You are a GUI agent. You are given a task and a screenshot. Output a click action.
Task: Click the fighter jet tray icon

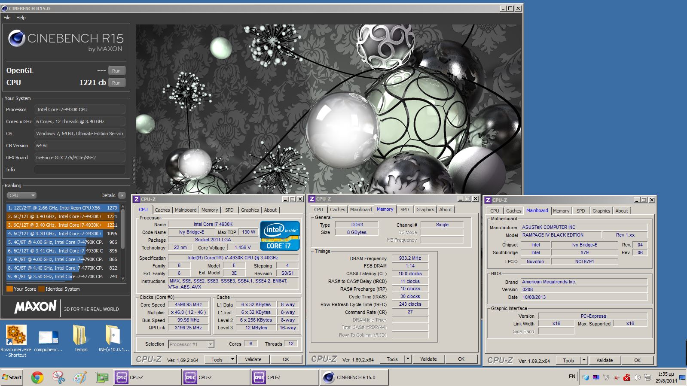(x=606, y=377)
